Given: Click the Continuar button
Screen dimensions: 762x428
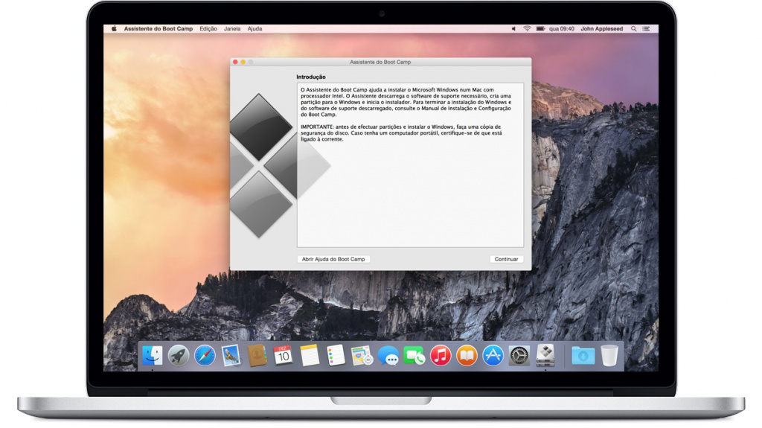Looking at the screenshot, I should click(506, 259).
